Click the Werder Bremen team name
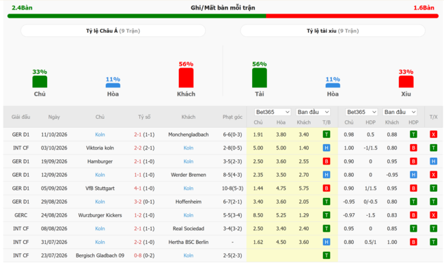 pos(189,175)
